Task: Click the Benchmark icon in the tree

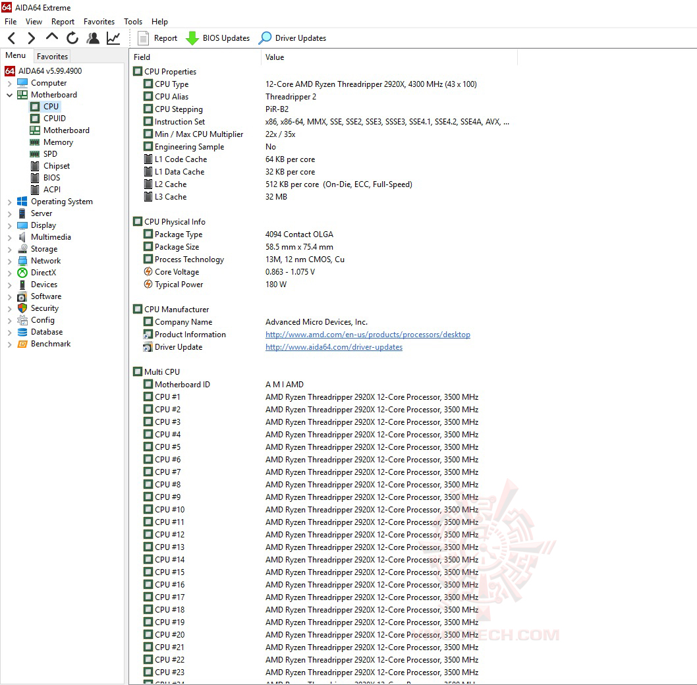Action: (22, 344)
